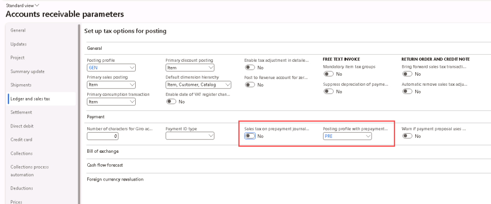Toggle Enable tax adjustment in detailed mode
This screenshot has width=491, height=204.
tap(249, 68)
